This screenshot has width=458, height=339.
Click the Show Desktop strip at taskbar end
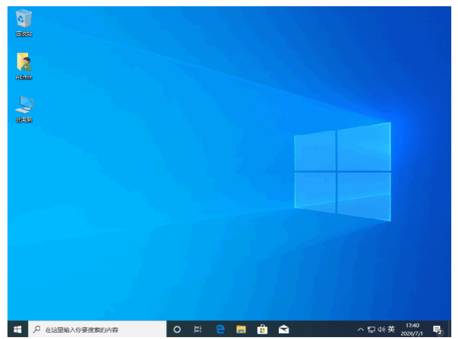[x=450, y=329]
